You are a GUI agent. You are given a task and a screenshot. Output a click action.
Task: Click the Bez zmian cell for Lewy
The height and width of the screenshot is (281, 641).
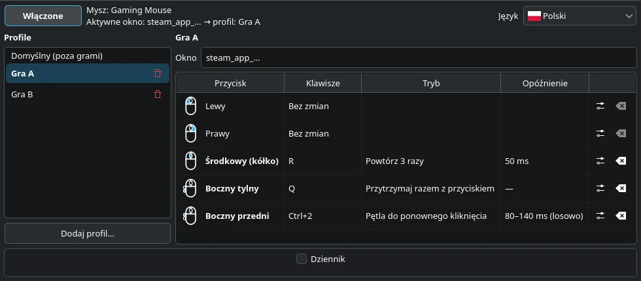coord(323,106)
